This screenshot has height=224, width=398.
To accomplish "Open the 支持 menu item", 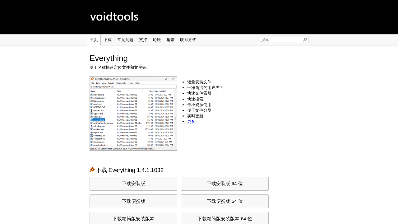I will pos(143,40).
